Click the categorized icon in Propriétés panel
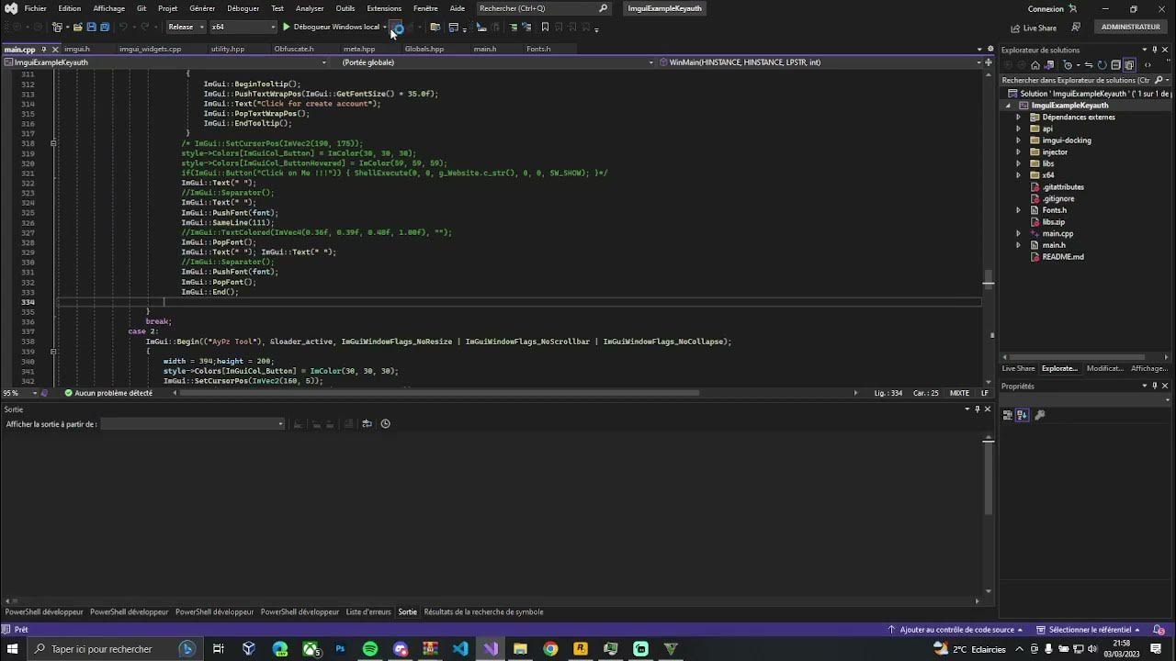Image resolution: width=1176 pixels, height=661 pixels. tap(1008, 415)
